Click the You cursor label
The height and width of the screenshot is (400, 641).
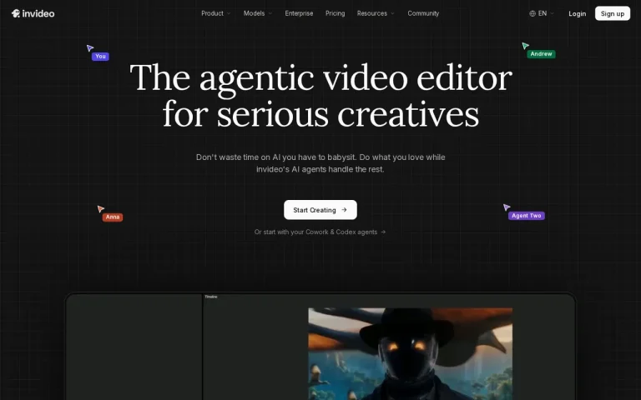[x=100, y=57]
